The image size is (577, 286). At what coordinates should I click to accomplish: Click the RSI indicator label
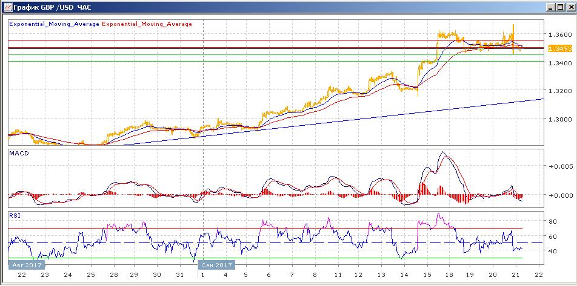[15, 215]
